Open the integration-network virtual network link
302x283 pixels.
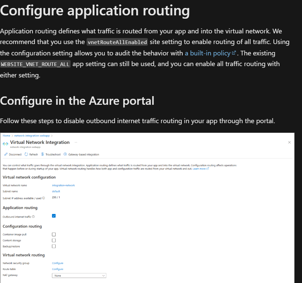coord(63,185)
